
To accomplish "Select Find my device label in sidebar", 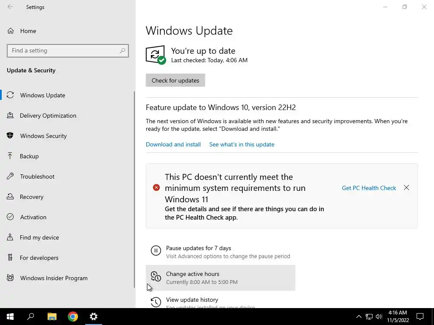I will 39,237.
